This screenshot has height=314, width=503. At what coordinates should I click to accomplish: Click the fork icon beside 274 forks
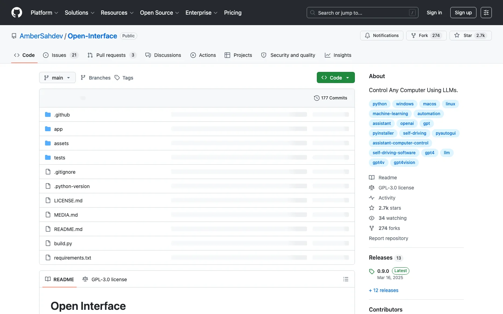tap(372, 228)
